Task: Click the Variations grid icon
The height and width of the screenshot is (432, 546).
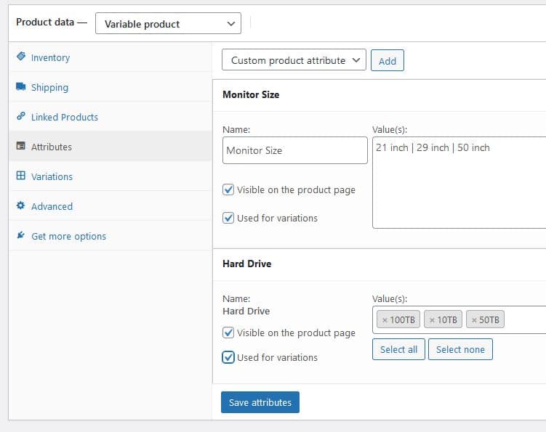Action: (20, 176)
